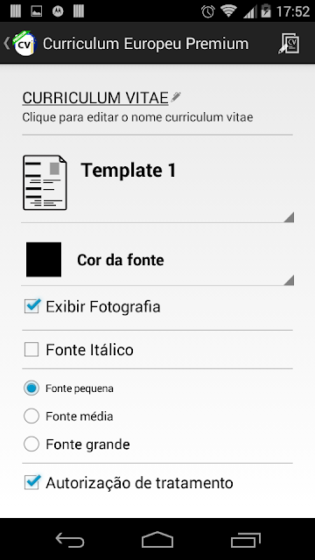Tap the alarm clock status bar icon
This screenshot has height=560, width=315.
pos(208,11)
